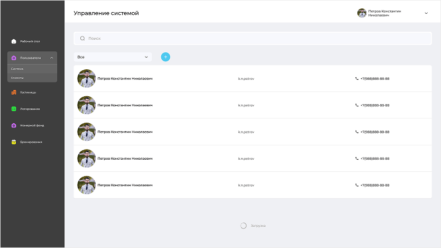Click the second row's phone number
The height and width of the screenshot is (248, 441).
click(x=375, y=105)
